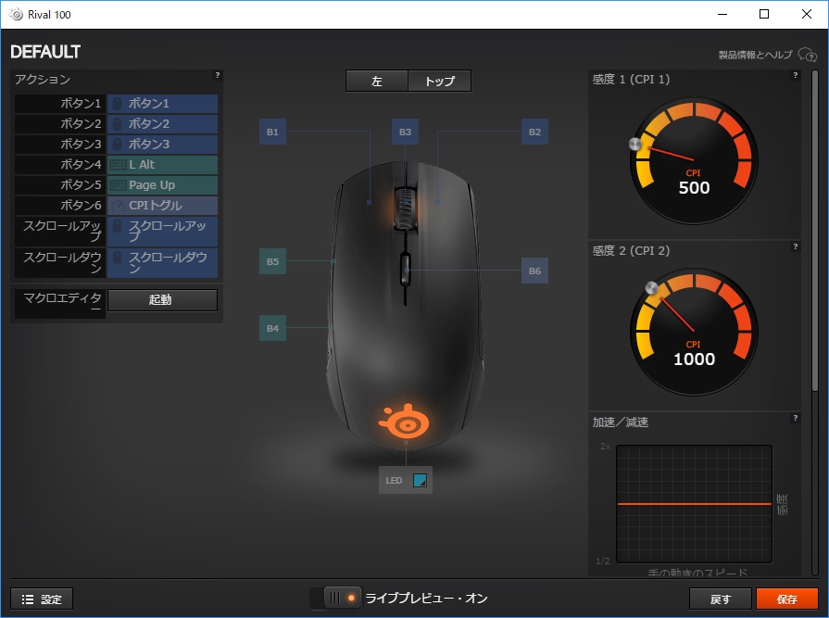Select the B2 button marker
The width and height of the screenshot is (829, 618).
pyautogui.click(x=534, y=132)
